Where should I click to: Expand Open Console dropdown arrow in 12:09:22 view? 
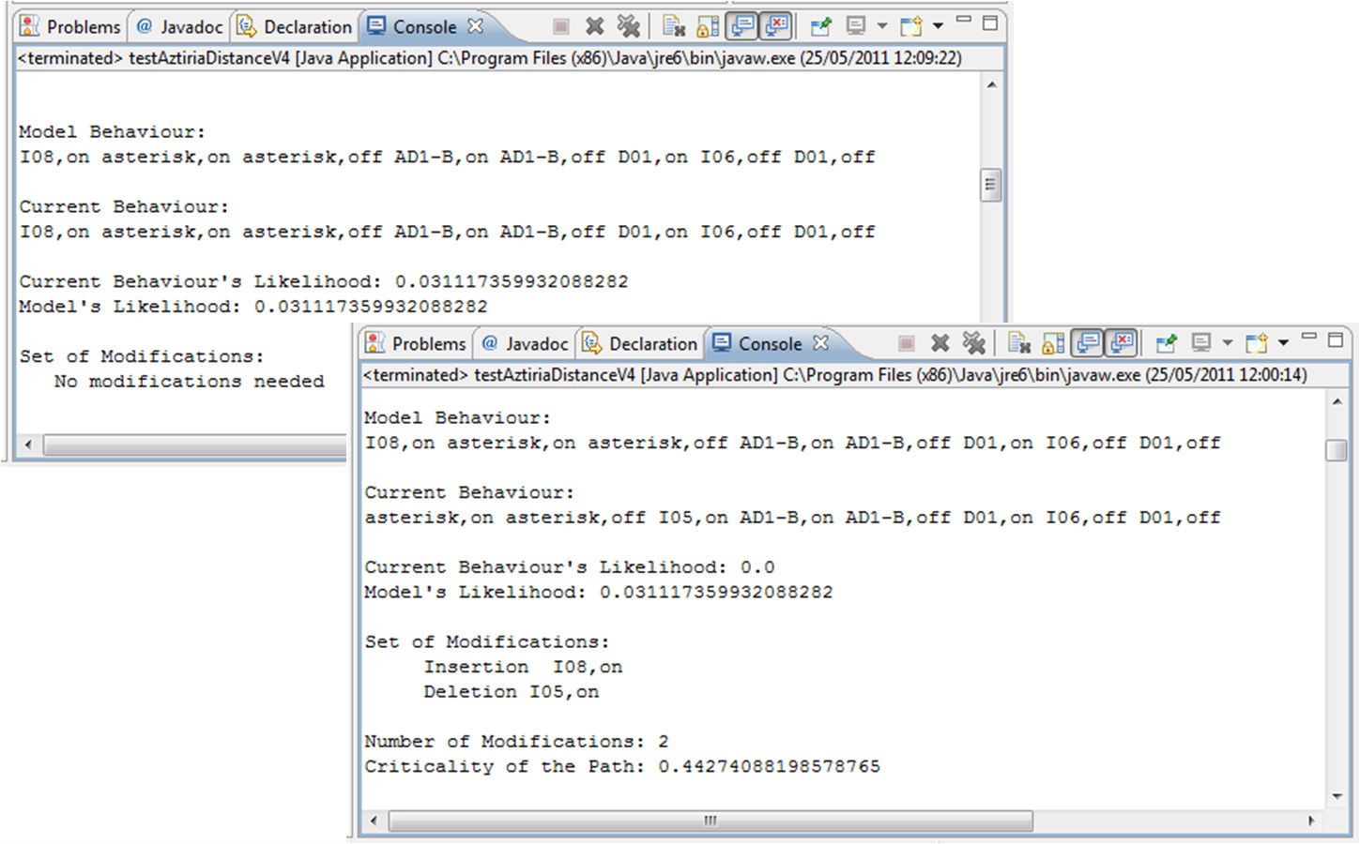tap(938, 26)
